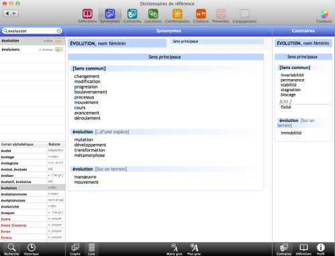Click synonym déroulement
This screenshot has height=256, width=335.
coord(87,118)
